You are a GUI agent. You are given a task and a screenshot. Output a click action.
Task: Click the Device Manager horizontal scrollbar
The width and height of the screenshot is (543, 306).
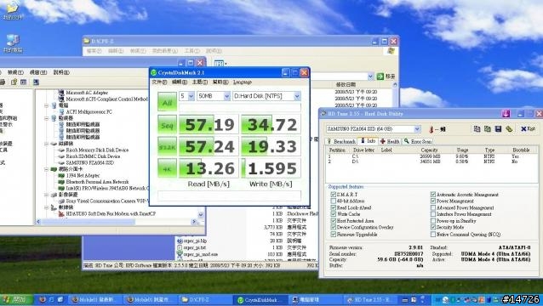click(x=117, y=222)
